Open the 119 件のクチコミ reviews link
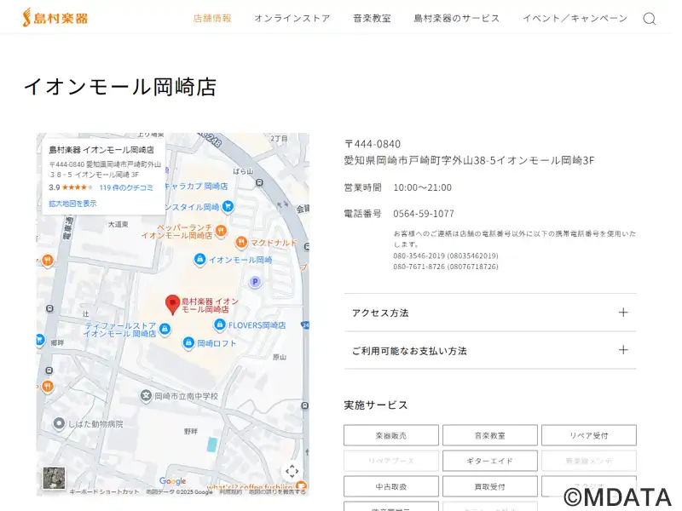 click(x=126, y=187)
